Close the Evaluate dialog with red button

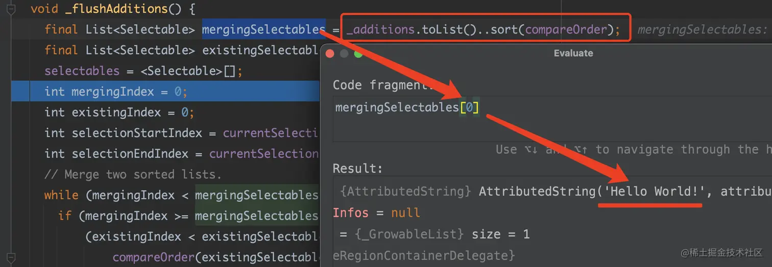[x=330, y=54]
